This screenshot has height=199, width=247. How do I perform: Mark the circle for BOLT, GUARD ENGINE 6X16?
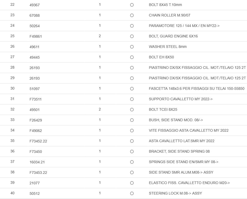pyautogui.click(x=132, y=36)
